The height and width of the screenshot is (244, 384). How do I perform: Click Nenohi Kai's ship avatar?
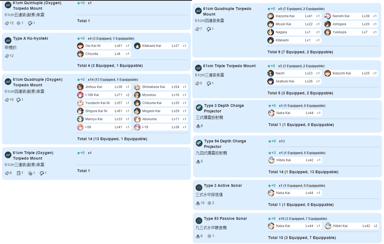point(328,16)
